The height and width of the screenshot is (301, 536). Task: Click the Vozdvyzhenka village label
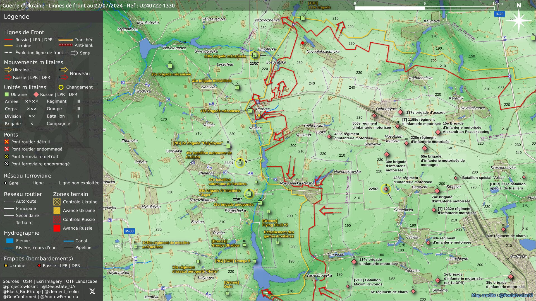click(267, 20)
